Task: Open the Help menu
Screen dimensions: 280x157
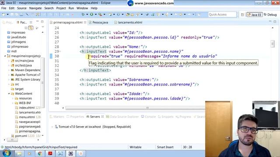Action: tap(94, 8)
